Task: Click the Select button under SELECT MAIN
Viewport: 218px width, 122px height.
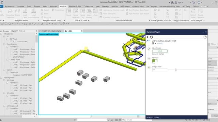Action: tap(160, 51)
